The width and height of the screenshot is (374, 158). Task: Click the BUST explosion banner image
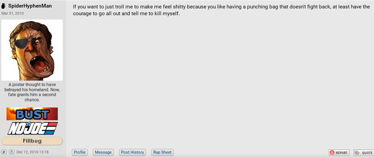pyautogui.click(x=32, y=114)
